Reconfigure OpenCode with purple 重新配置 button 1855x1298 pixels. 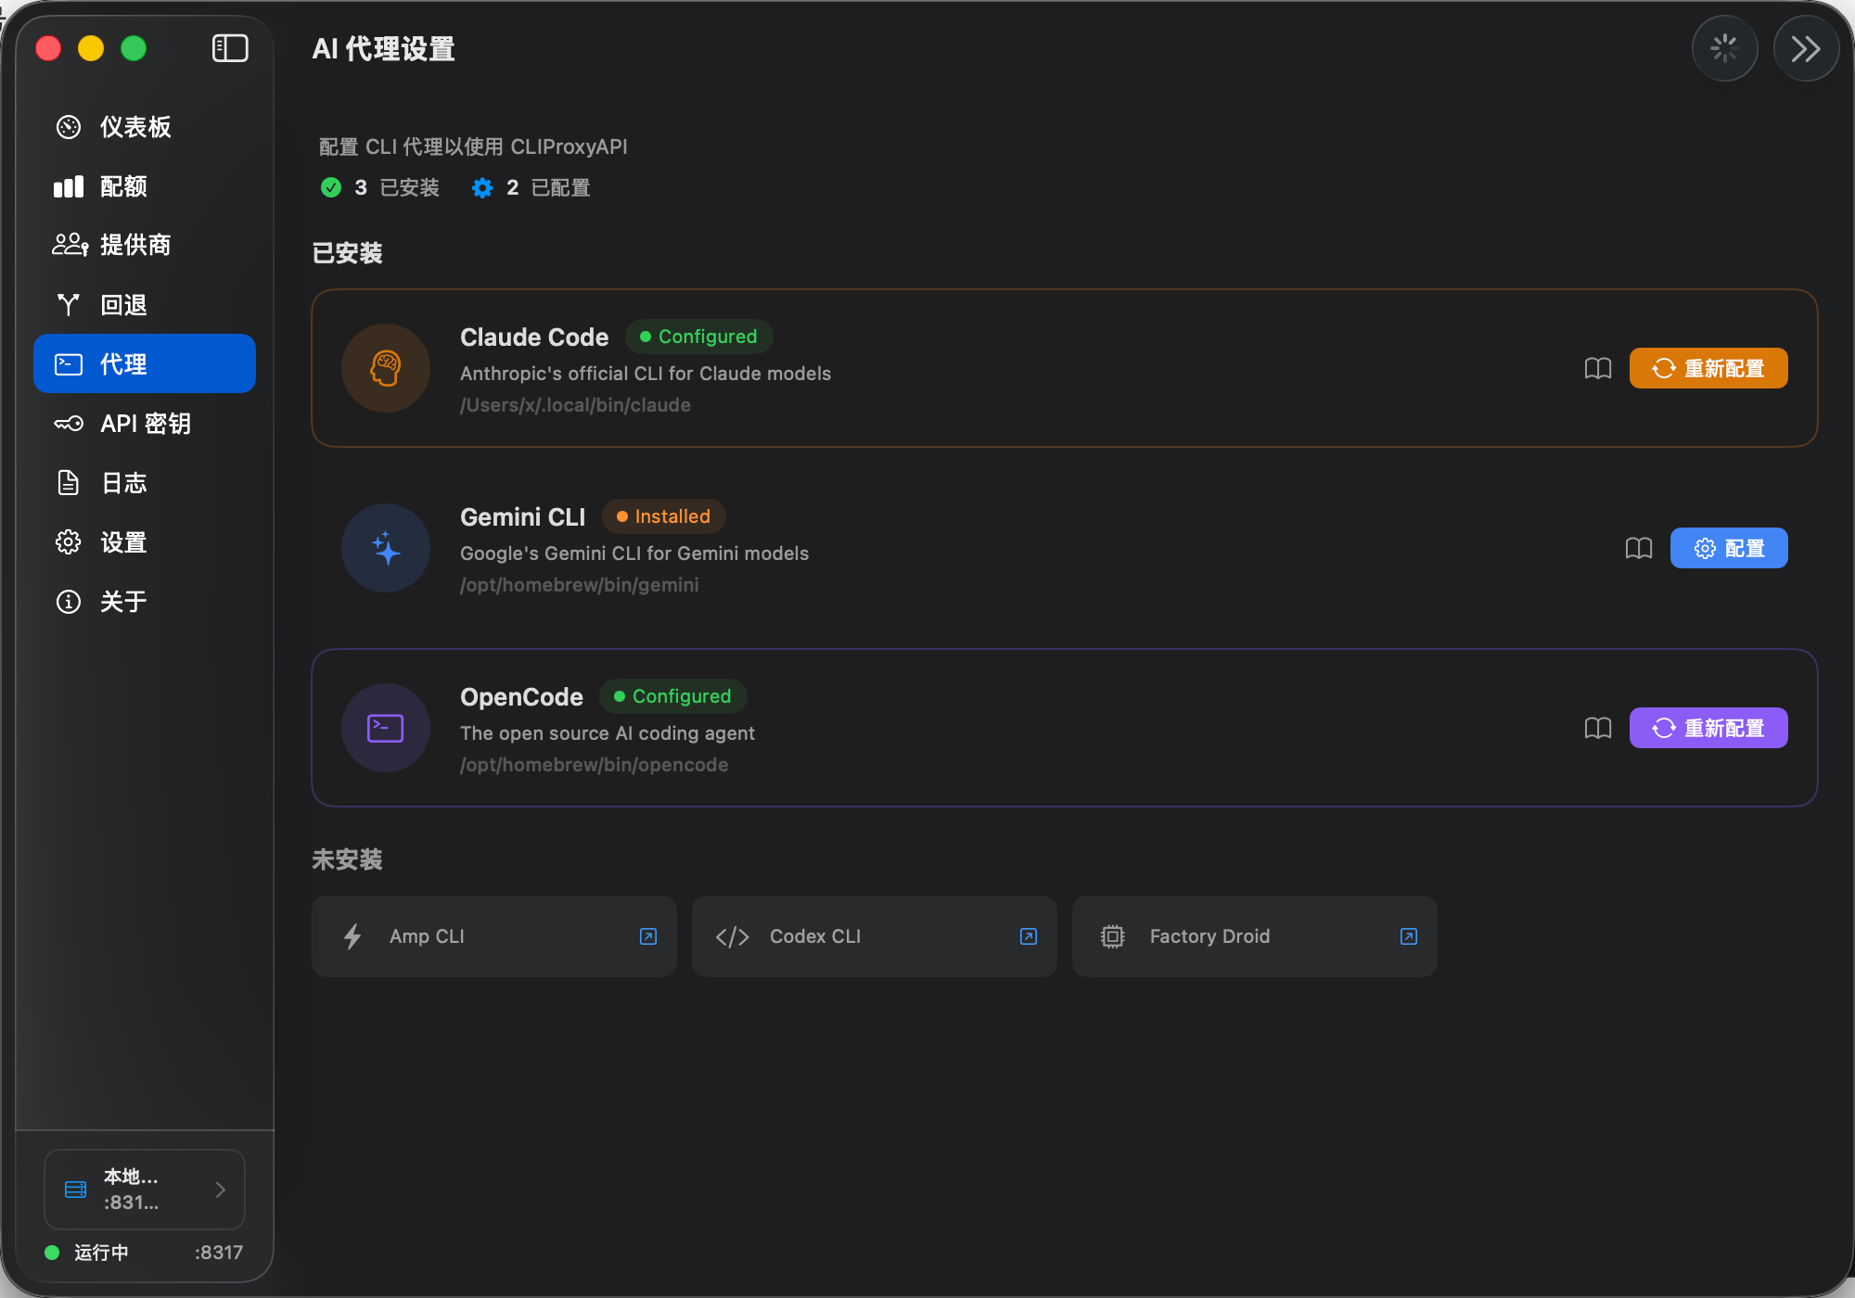(x=1708, y=728)
